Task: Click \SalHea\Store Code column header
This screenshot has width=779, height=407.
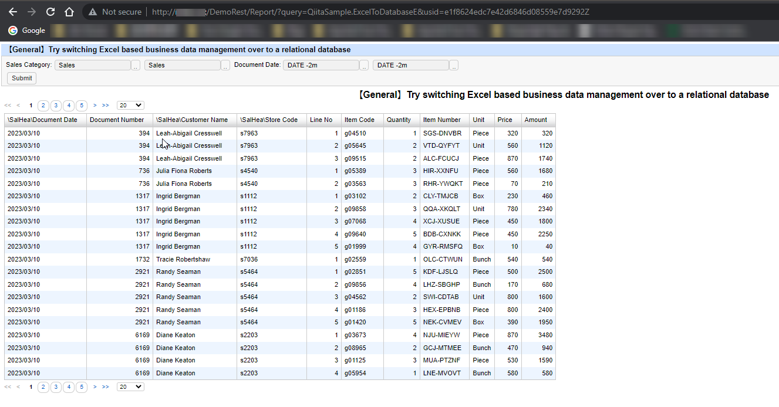Action: 272,120
